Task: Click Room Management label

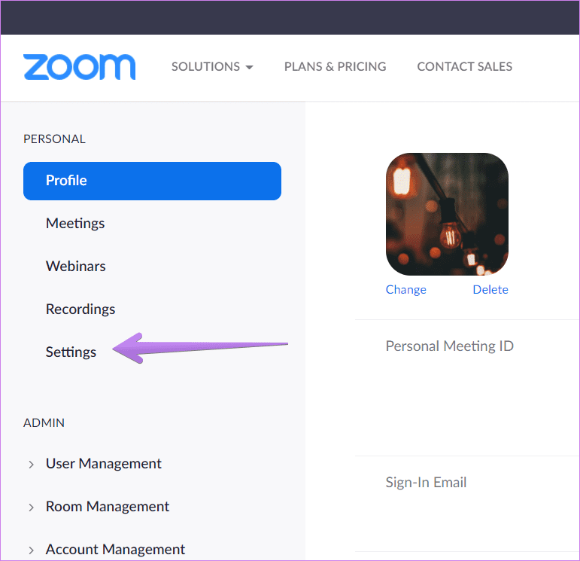Action: [x=108, y=507]
